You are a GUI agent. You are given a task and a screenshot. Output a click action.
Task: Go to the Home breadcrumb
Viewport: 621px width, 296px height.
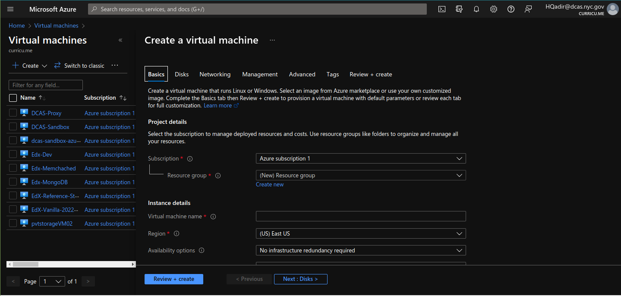pos(17,25)
